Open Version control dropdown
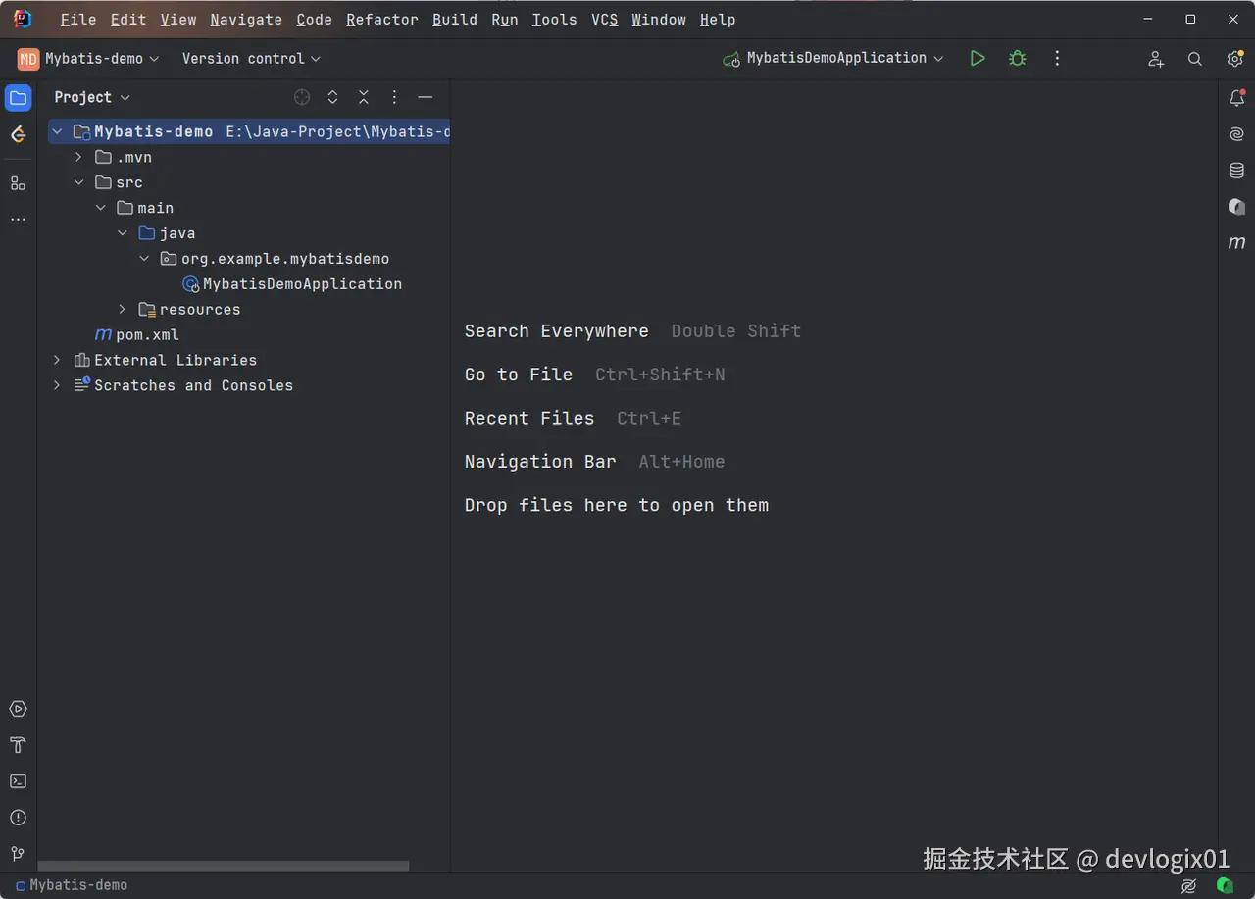The image size is (1255, 899). point(251,59)
